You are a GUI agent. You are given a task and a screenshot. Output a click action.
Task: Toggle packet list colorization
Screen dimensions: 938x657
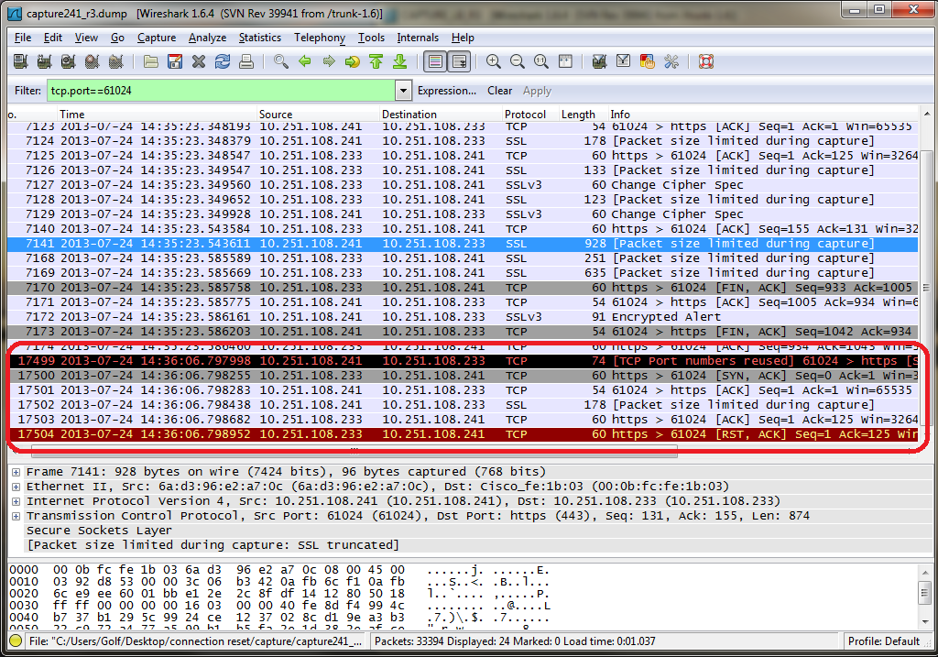(x=435, y=61)
